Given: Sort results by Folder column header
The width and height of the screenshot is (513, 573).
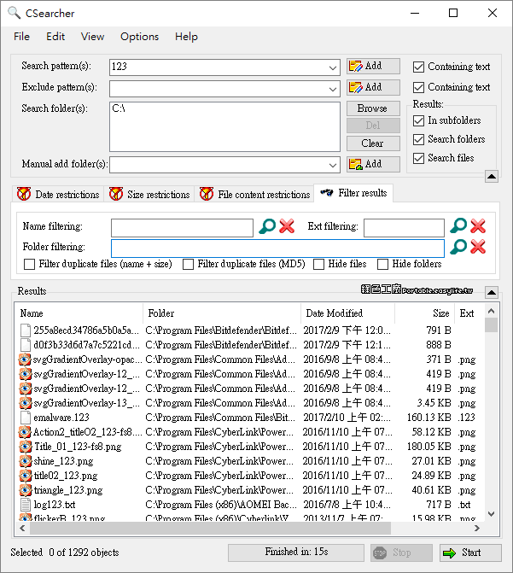Looking at the screenshot, I should point(222,313).
